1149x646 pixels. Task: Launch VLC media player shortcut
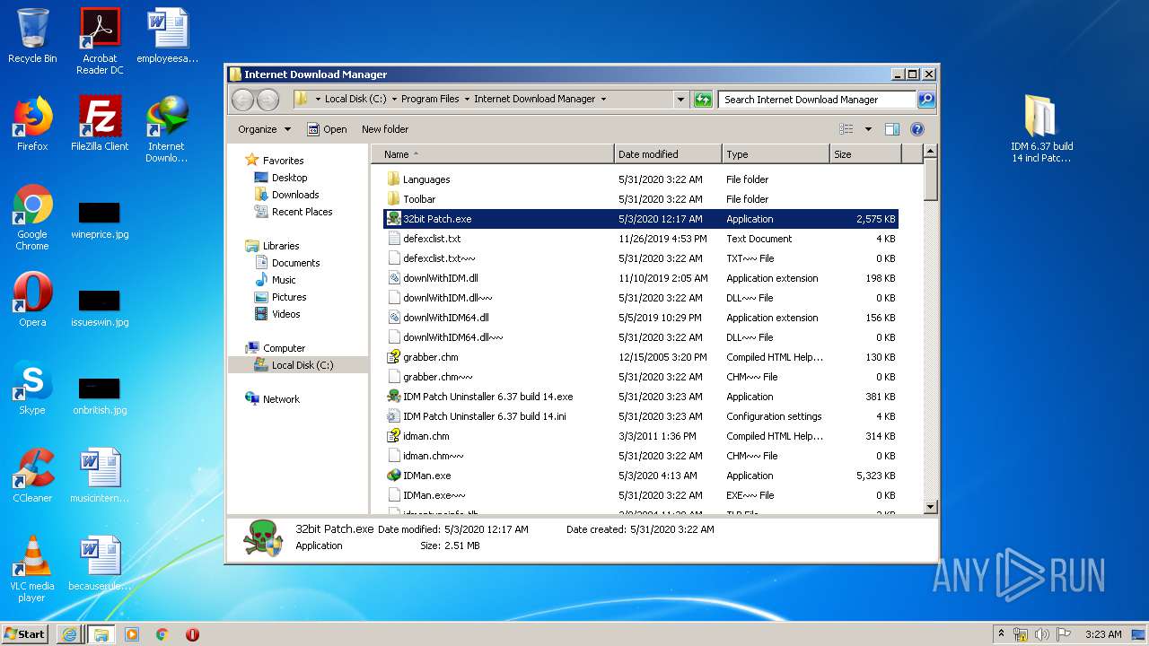coord(32,569)
